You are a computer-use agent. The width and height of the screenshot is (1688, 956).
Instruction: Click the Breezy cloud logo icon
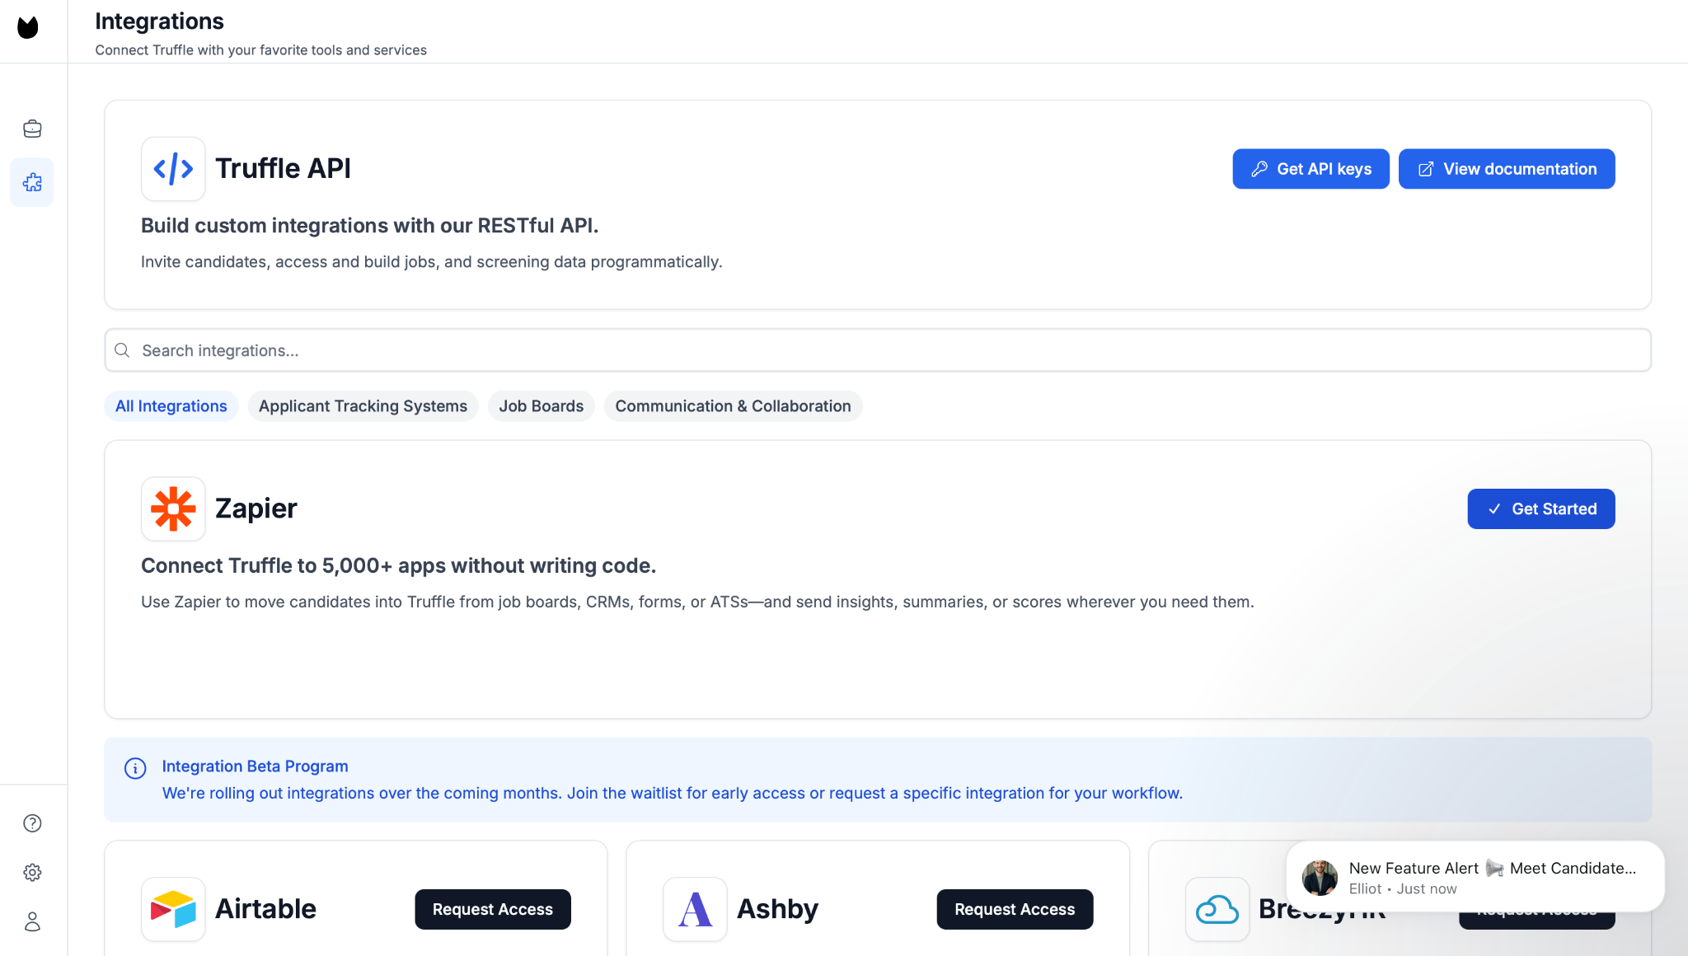tap(1217, 909)
